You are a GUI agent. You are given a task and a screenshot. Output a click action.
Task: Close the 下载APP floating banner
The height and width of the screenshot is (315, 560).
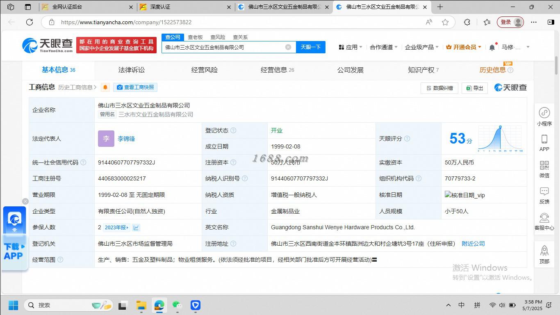pos(25,201)
